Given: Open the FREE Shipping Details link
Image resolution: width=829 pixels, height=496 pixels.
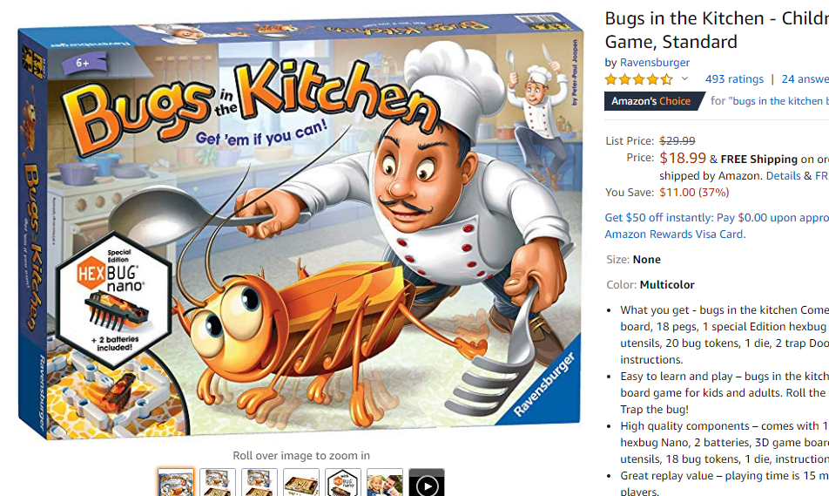Looking at the screenshot, I should coord(783,176).
